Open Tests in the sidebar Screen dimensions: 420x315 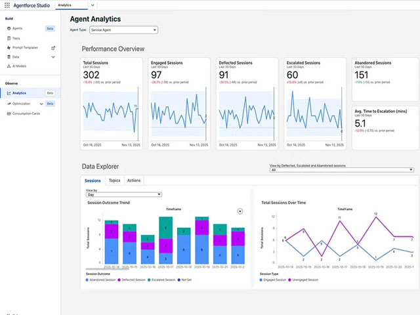pyautogui.click(x=16, y=38)
